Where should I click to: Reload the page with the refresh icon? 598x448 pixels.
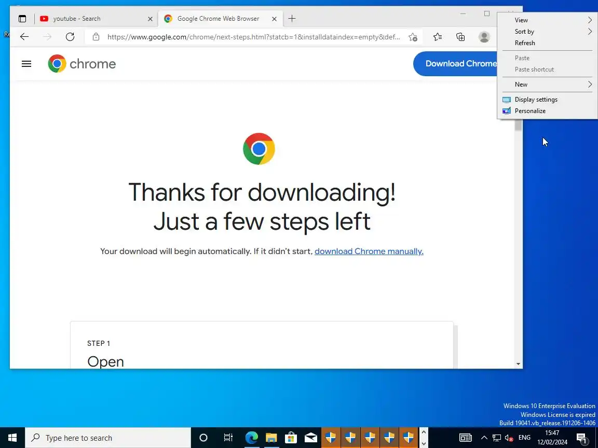tap(70, 37)
